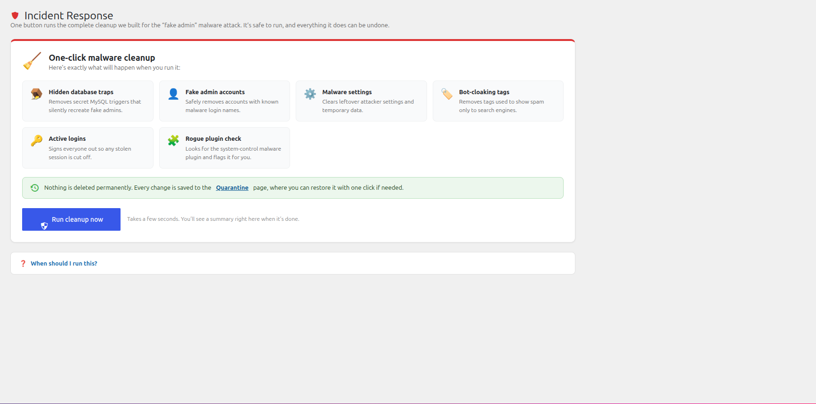Screen dimensions: 816x404
Task: Click the text "Signs everyone out so any stolen"
Action: coord(90,149)
